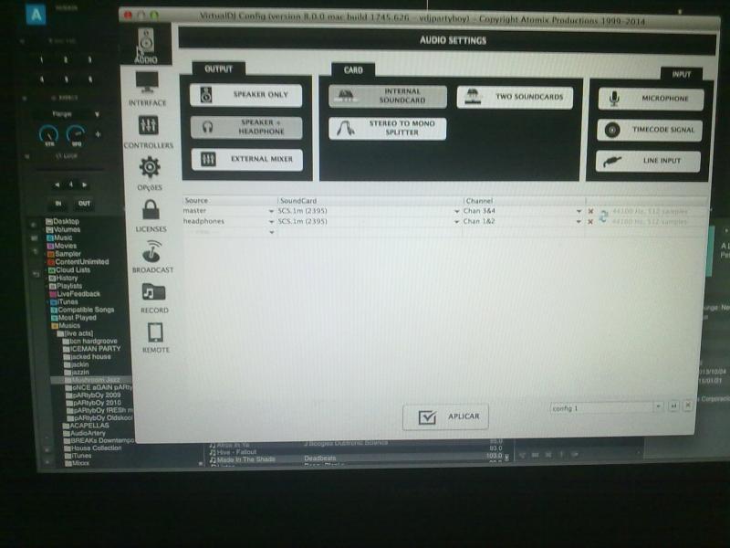
Task: Open the Opções gear section
Action: pyautogui.click(x=150, y=174)
